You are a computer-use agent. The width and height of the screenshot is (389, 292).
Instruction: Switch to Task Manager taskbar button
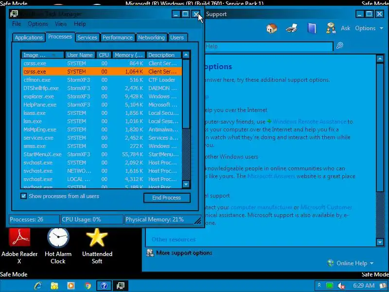coord(121,286)
